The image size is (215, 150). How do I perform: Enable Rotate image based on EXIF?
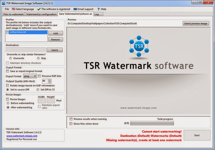tap(7, 86)
